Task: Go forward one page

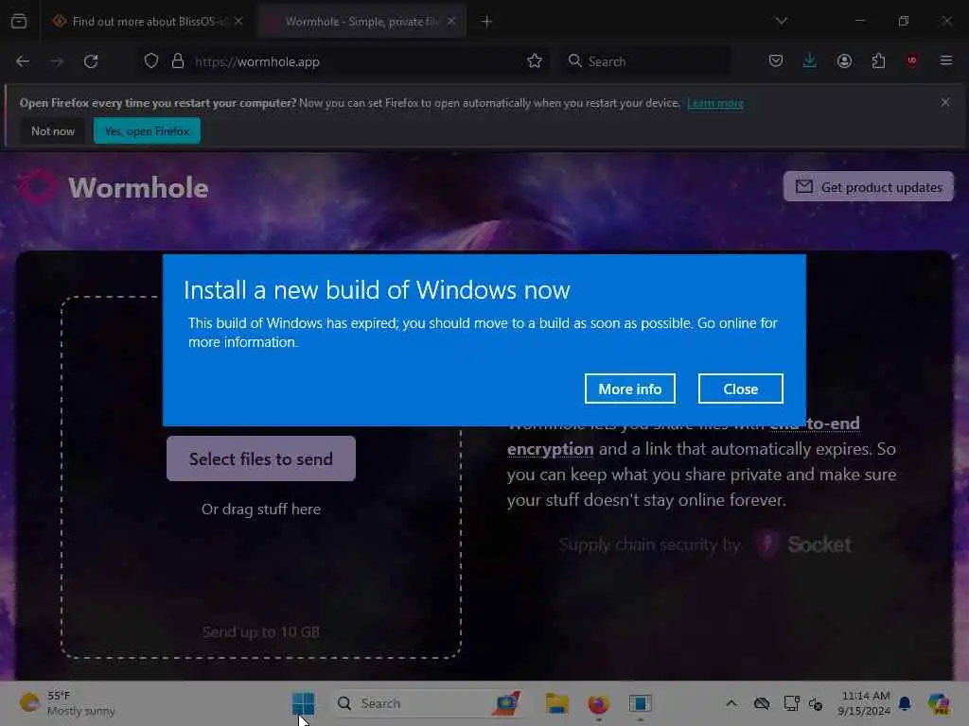Action: pos(57,61)
